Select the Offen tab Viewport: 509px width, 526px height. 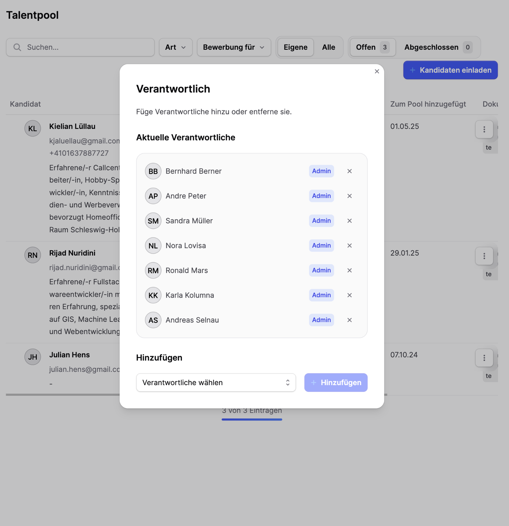point(372,47)
